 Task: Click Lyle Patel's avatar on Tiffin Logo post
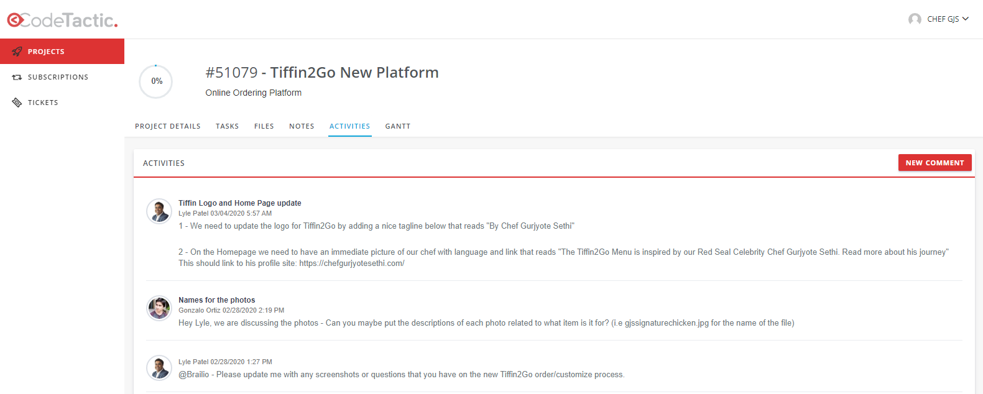point(159,211)
